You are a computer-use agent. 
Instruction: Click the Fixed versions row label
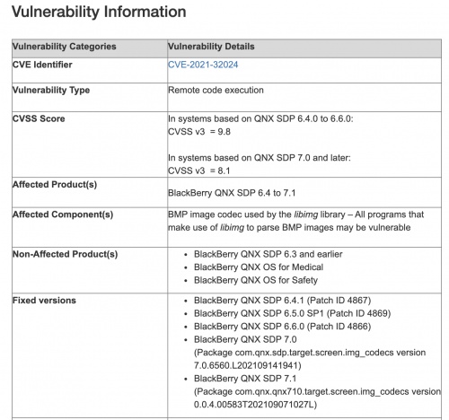point(44,301)
